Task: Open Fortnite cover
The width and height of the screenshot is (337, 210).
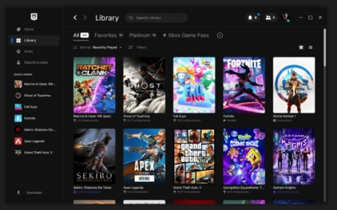Action: pos(244,85)
